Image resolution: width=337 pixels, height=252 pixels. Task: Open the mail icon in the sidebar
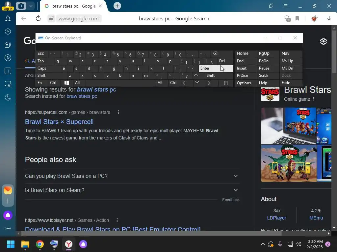[8, 190]
